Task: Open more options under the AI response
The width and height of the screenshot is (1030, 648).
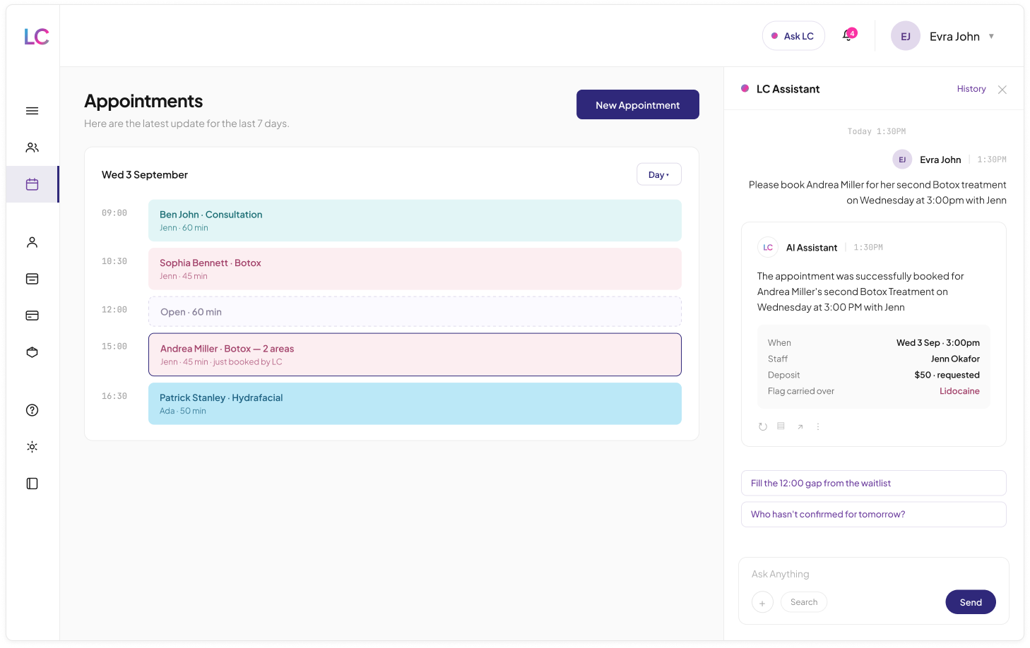Action: [x=818, y=426]
